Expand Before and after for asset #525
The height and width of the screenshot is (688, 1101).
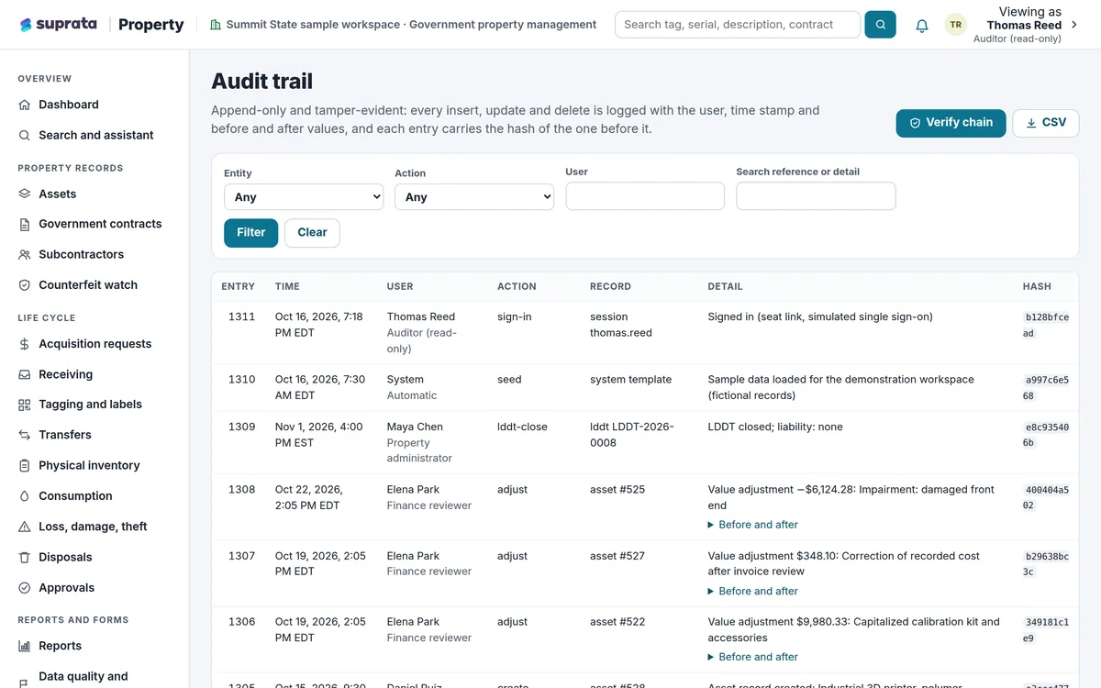tap(752, 525)
